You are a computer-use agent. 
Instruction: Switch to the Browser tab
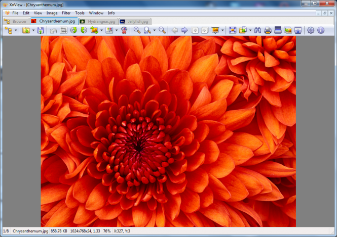click(x=16, y=21)
